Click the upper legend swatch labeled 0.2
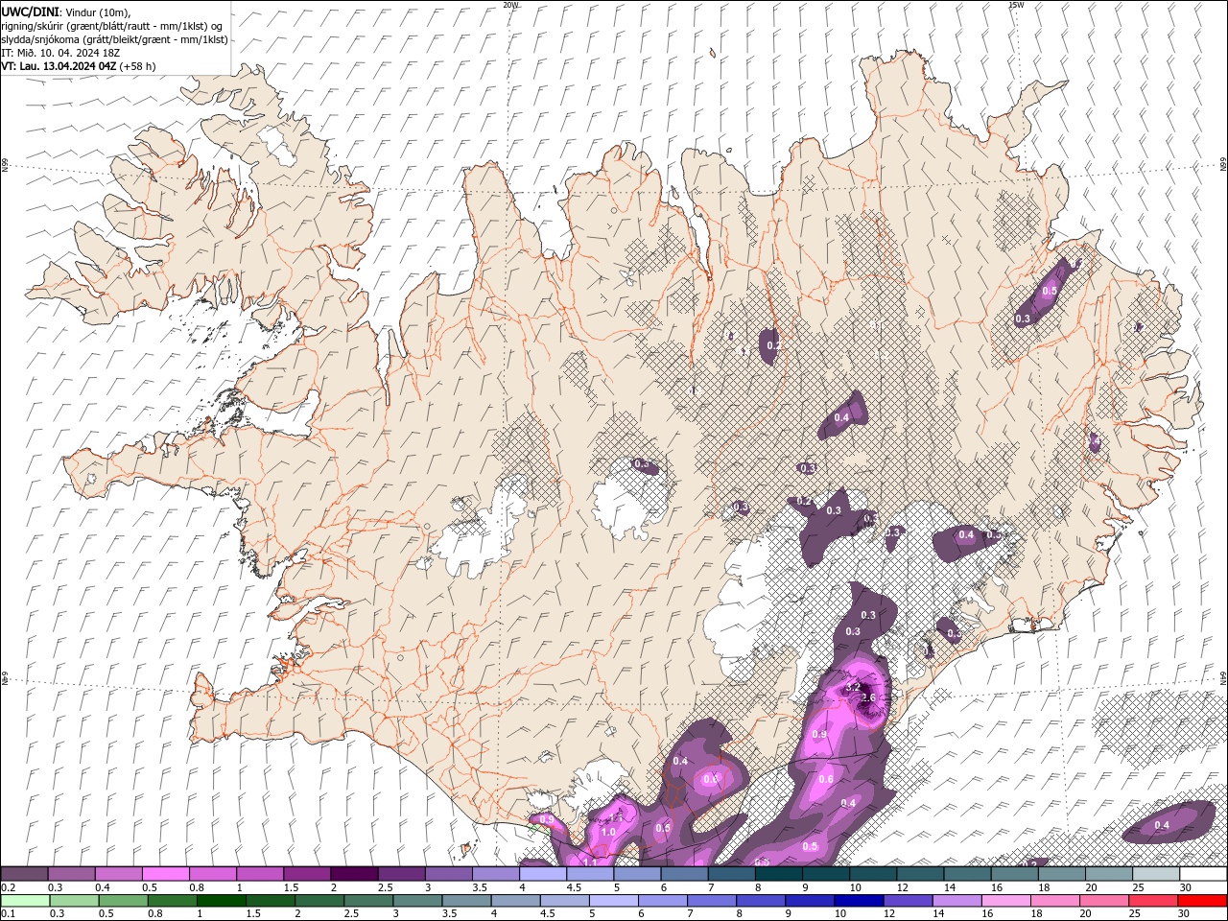 [24, 874]
